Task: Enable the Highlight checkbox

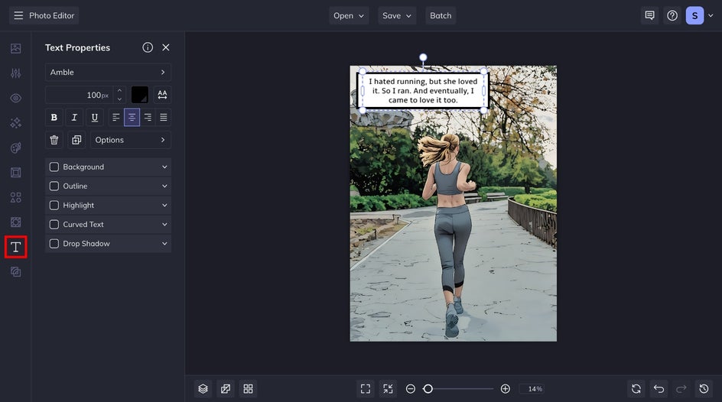Action: pyautogui.click(x=54, y=205)
